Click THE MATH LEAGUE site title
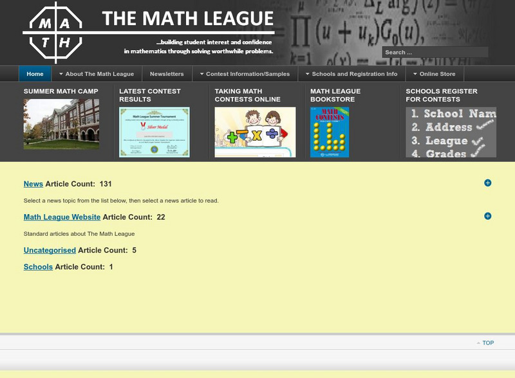Image resolution: width=515 pixels, height=378 pixels. click(x=188, y=19)
